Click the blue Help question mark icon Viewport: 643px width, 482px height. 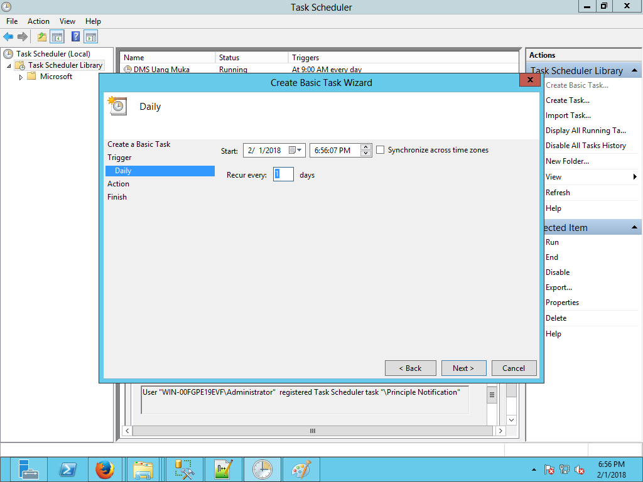coord(75,37)
